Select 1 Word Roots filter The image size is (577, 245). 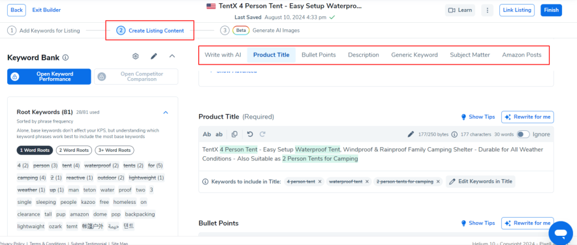point(35,151)
